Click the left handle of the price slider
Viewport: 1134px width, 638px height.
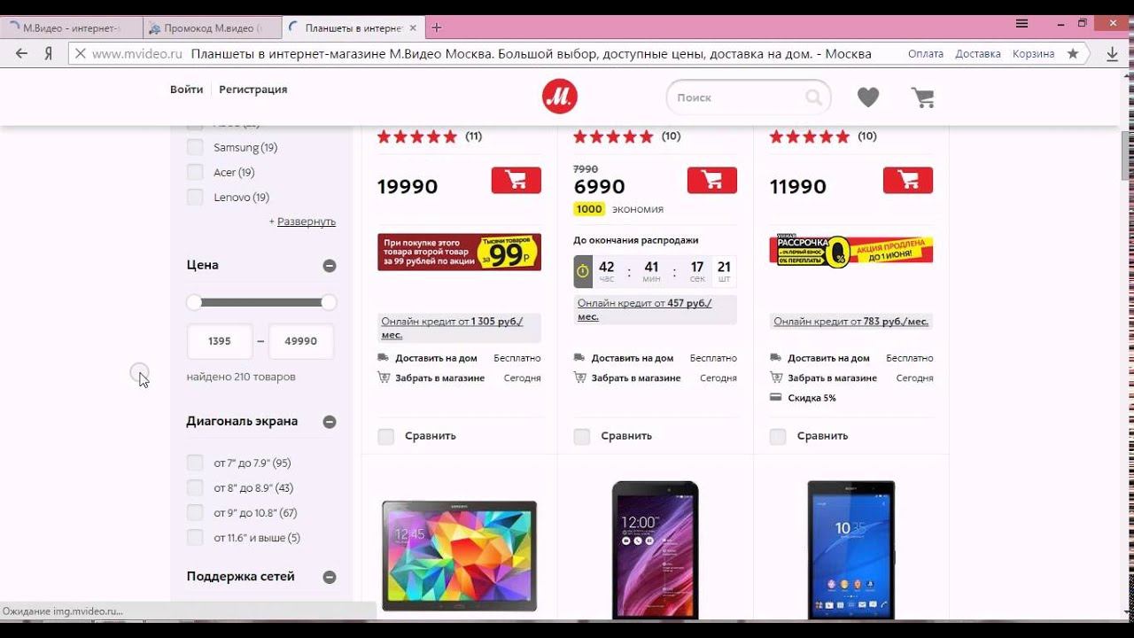click(194, 302)
